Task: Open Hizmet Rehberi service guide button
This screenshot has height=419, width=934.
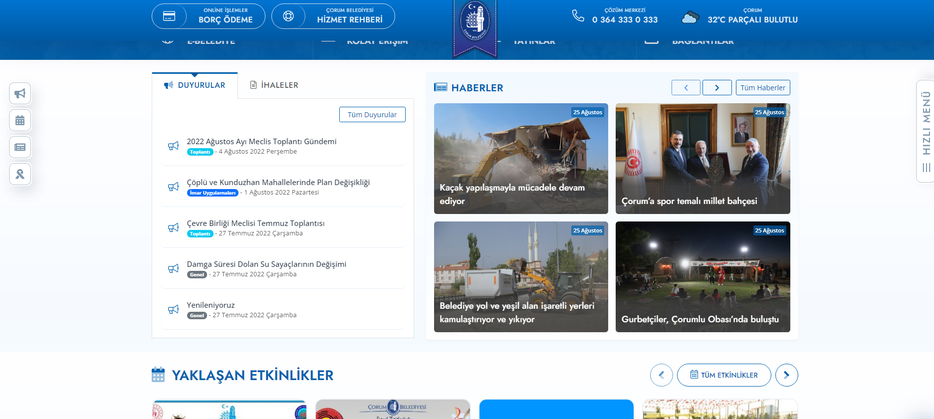Action: [333, 16]
